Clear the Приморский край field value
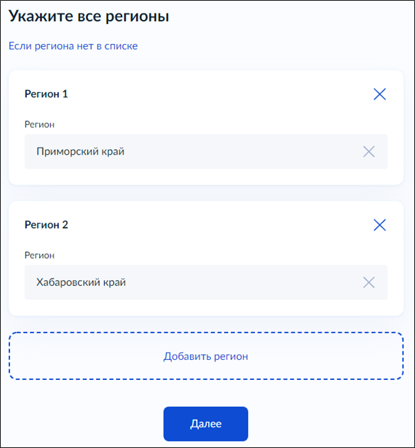The width and height of the screenshot is (415, 448). click(369, 152)
